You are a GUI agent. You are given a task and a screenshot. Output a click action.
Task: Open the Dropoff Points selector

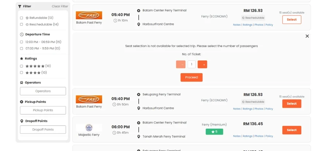click(x=43, y=130)
